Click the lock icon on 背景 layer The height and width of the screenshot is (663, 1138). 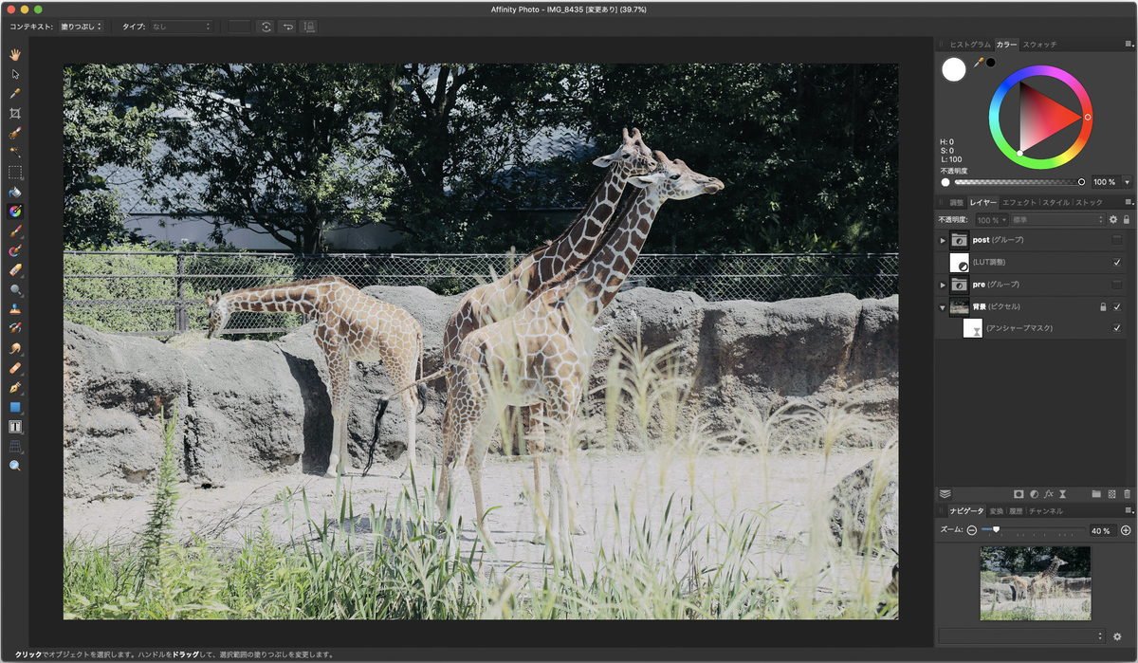(x=1102, y=306)
